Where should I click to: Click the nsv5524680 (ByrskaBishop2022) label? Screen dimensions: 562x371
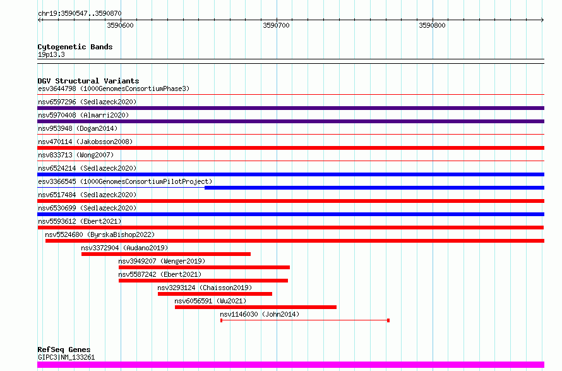[100, 234]
